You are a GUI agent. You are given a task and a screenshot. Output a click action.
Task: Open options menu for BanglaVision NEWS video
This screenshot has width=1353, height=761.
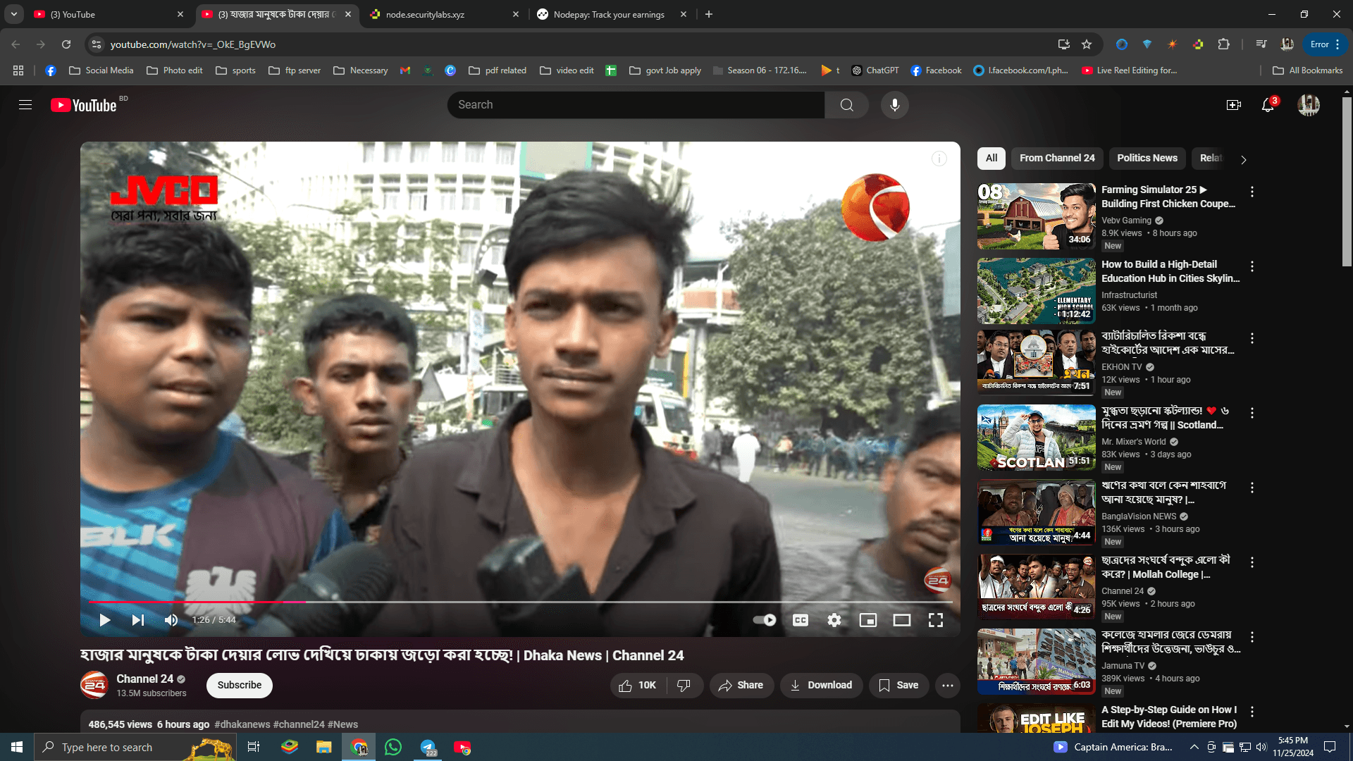pos(1252,488)
